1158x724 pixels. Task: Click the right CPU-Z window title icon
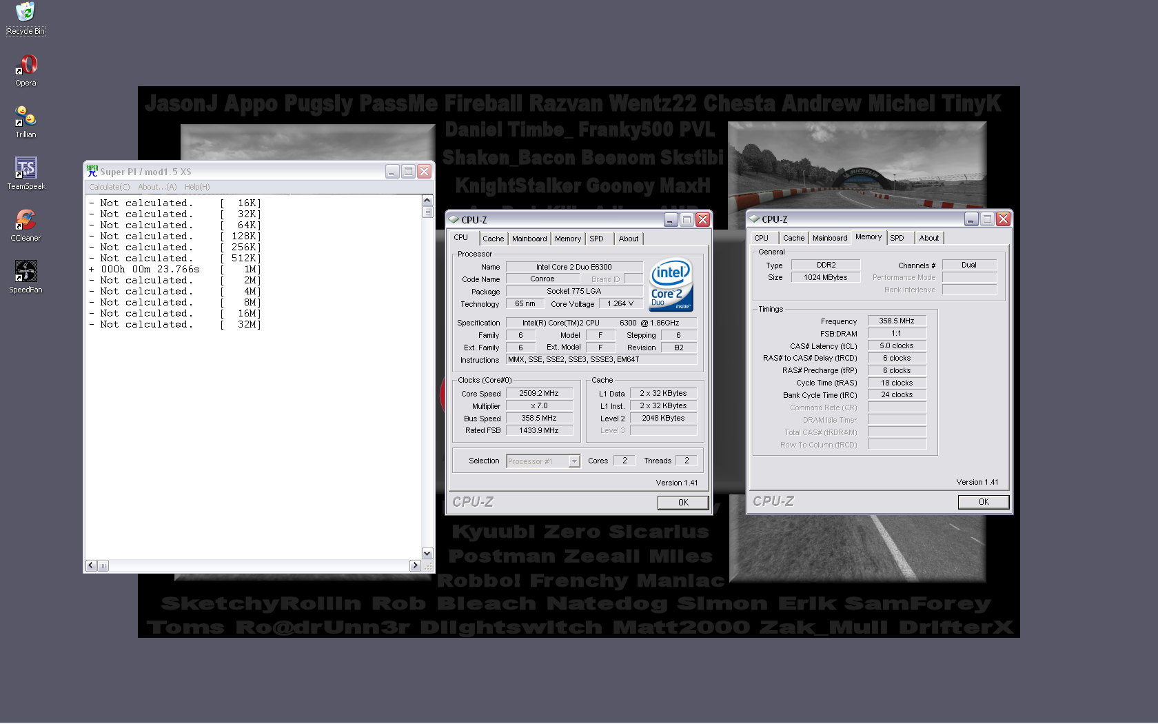[754, 219]
